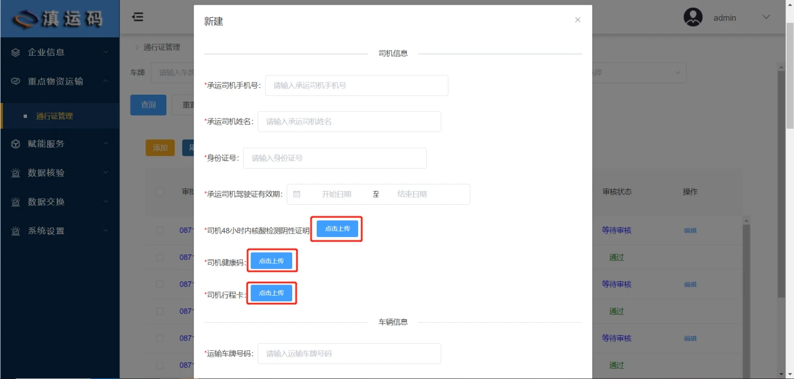Click the 企业信息 layers icon
The height and width of the screenshot is (379, 794).
16,53
